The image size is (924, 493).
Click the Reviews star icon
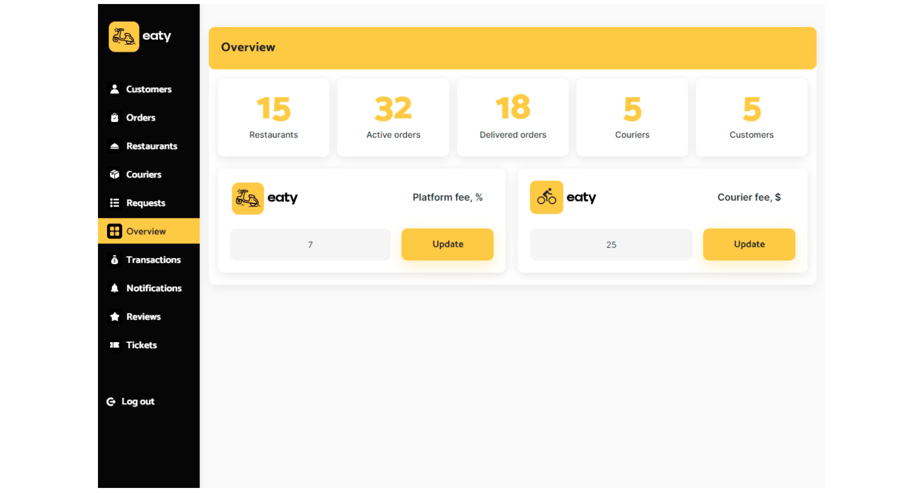coord(115,317)
